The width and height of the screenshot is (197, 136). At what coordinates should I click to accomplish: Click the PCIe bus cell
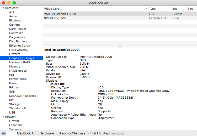pyautogui.click(x=176, y=18)
